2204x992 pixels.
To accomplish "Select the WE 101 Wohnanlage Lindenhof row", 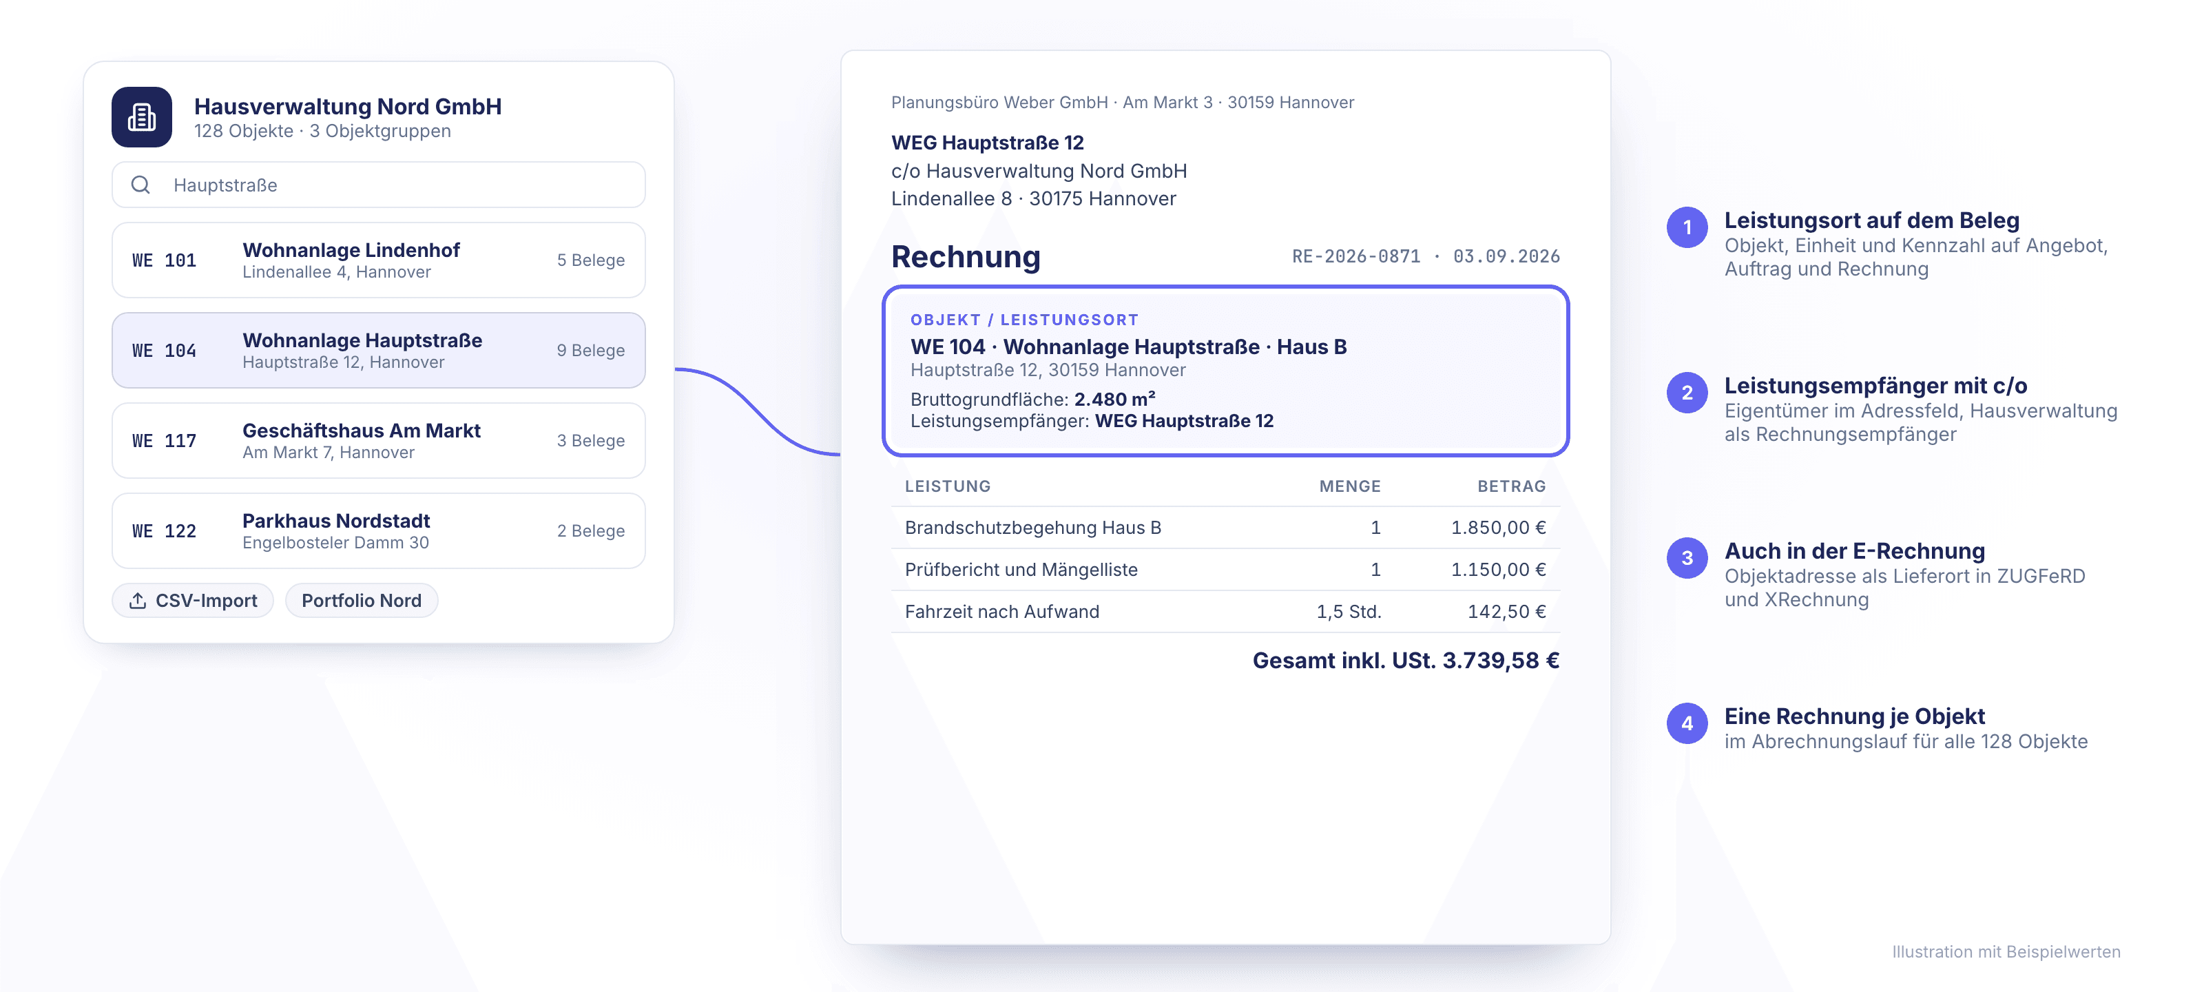I will point(378,260).
